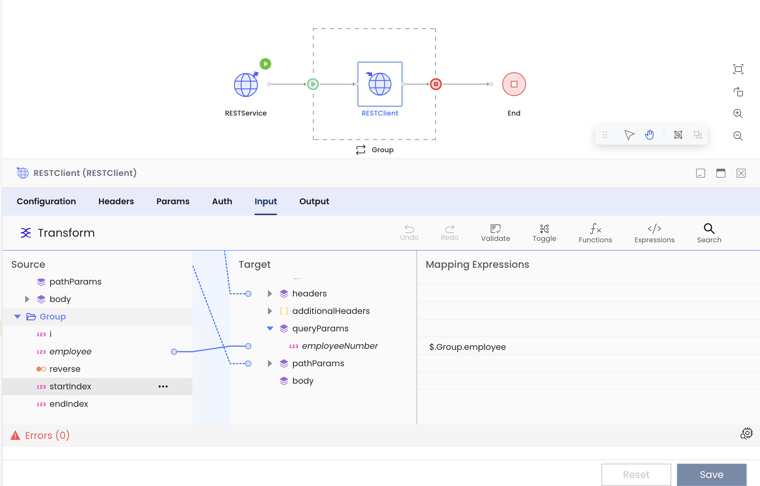Click the $.Group.employee mapping expression field
The image size is (760, 486).
[x=467, y=347]
